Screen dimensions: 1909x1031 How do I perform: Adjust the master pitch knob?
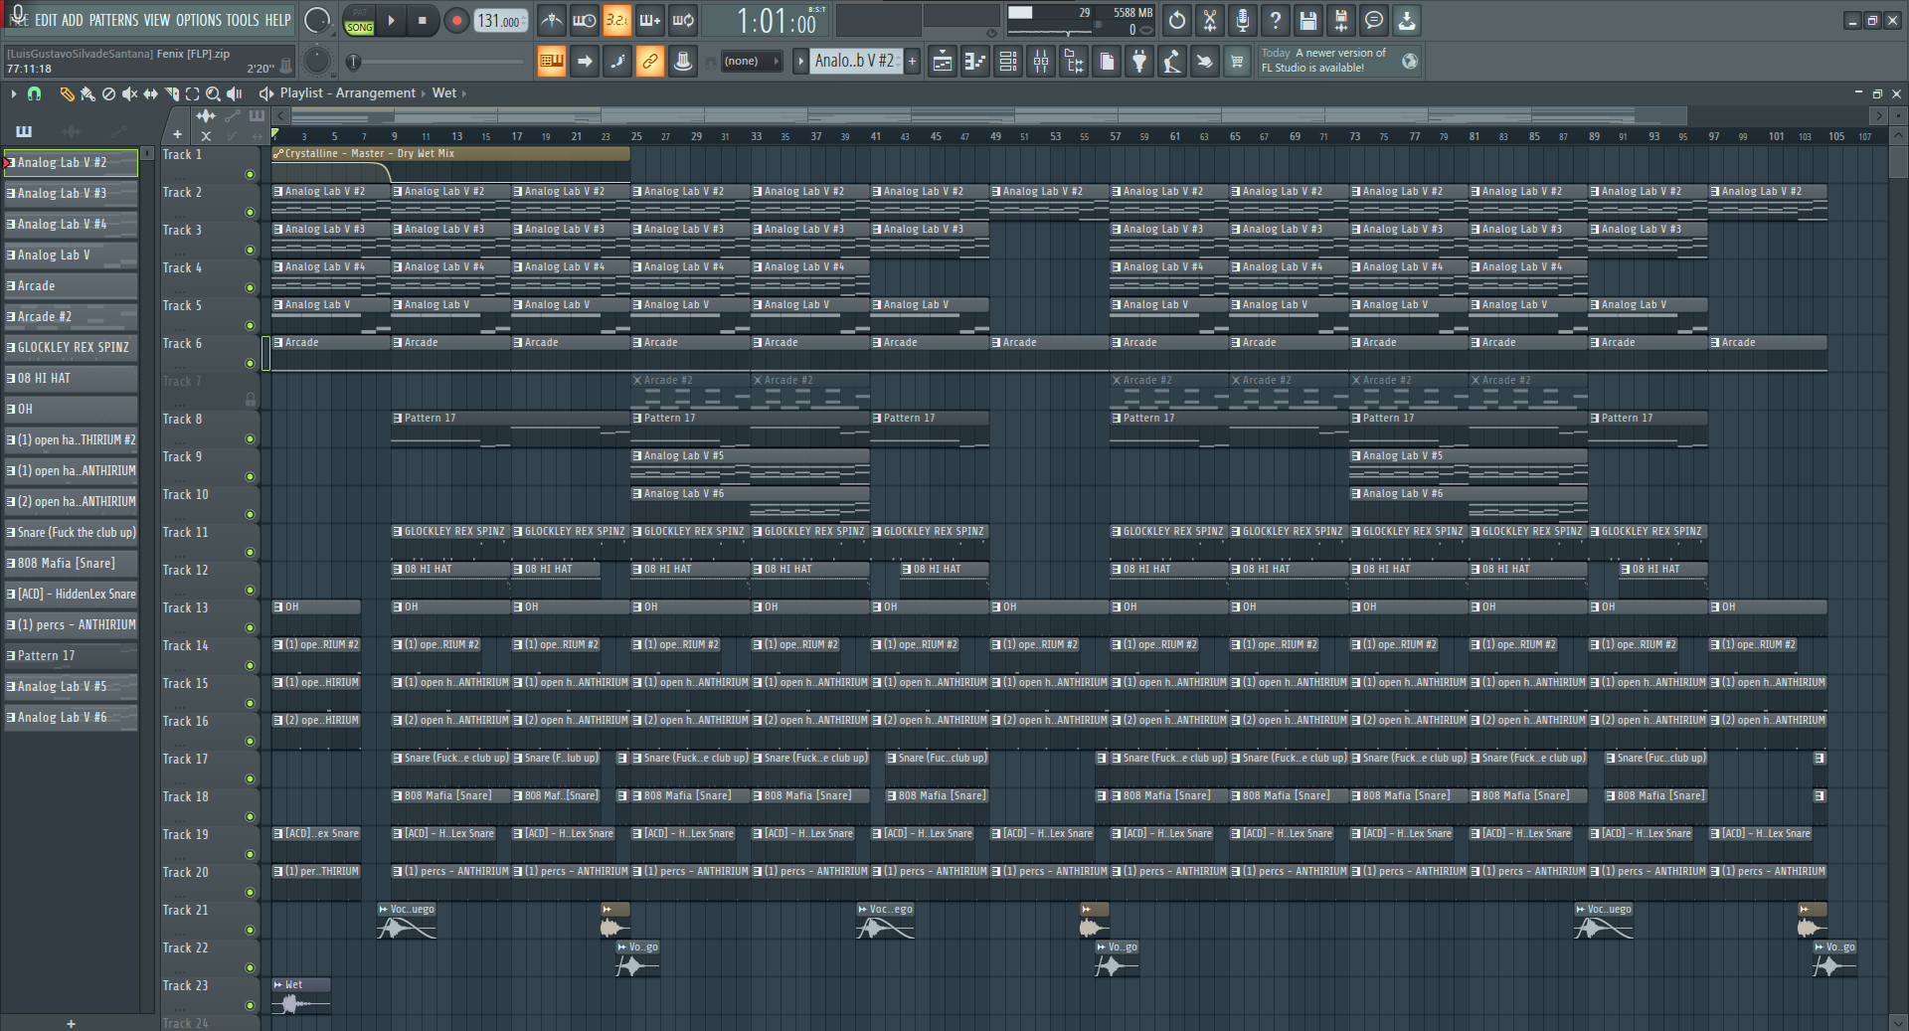(317, 62)
